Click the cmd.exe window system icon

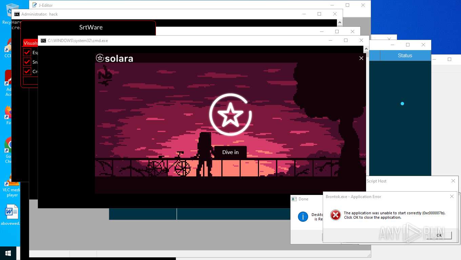click(43, 41)
